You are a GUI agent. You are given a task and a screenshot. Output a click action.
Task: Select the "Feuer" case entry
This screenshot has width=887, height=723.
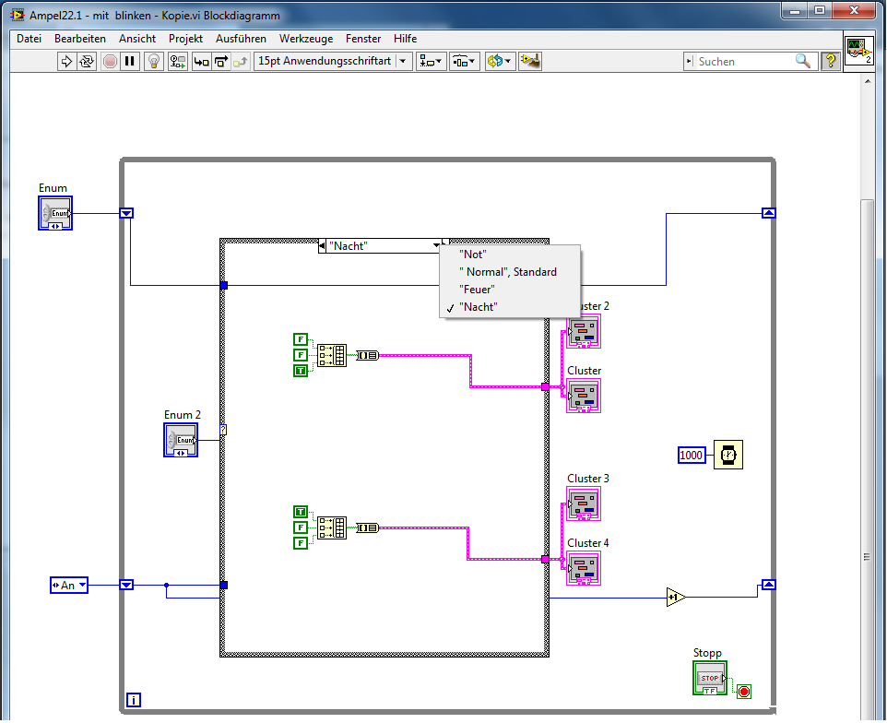coord(510,290)
